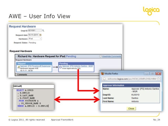The image size is (168, 126).
Task: Click the [default] SQL name field
Action: (x=33, y=86)
